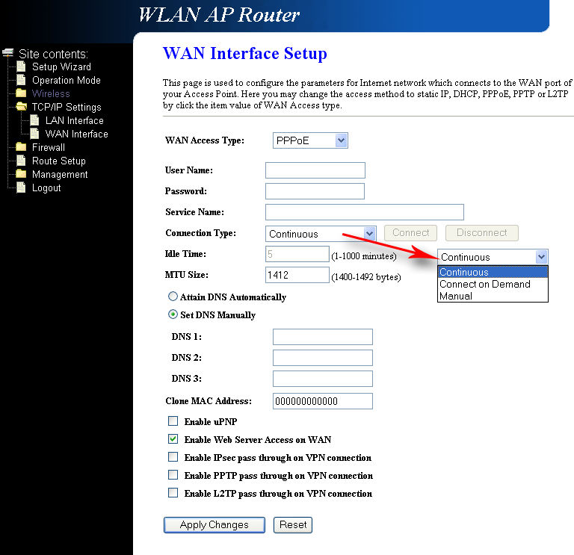Click the Operation Mode page icon
This screenshot has width=574, height=555.
click(x=21, y=80)
